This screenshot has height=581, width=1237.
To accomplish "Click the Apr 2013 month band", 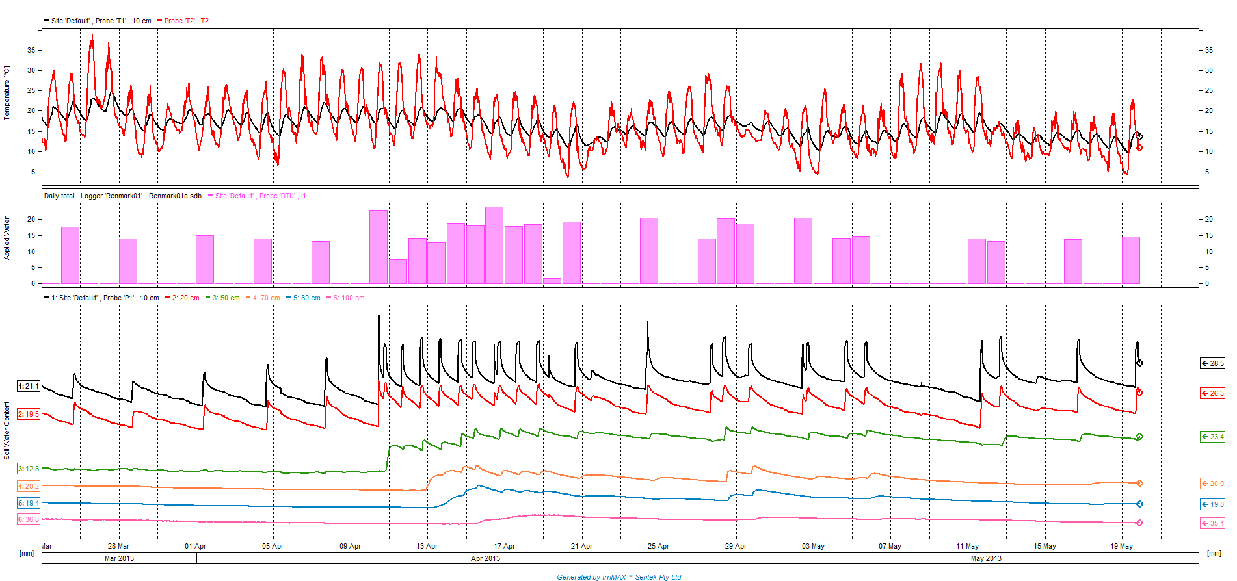I will (x=485, y=558).
